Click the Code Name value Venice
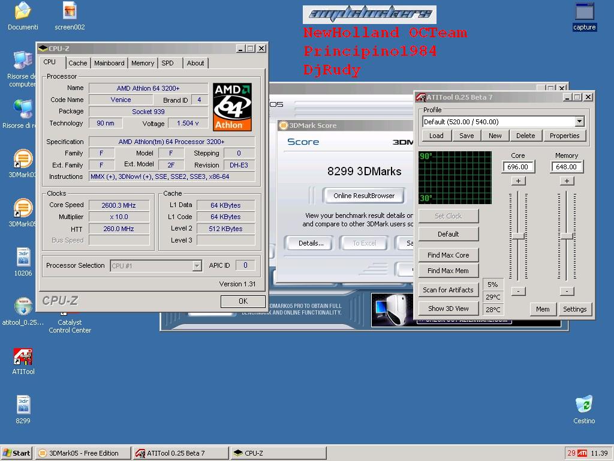 click(x=121, y=100)
